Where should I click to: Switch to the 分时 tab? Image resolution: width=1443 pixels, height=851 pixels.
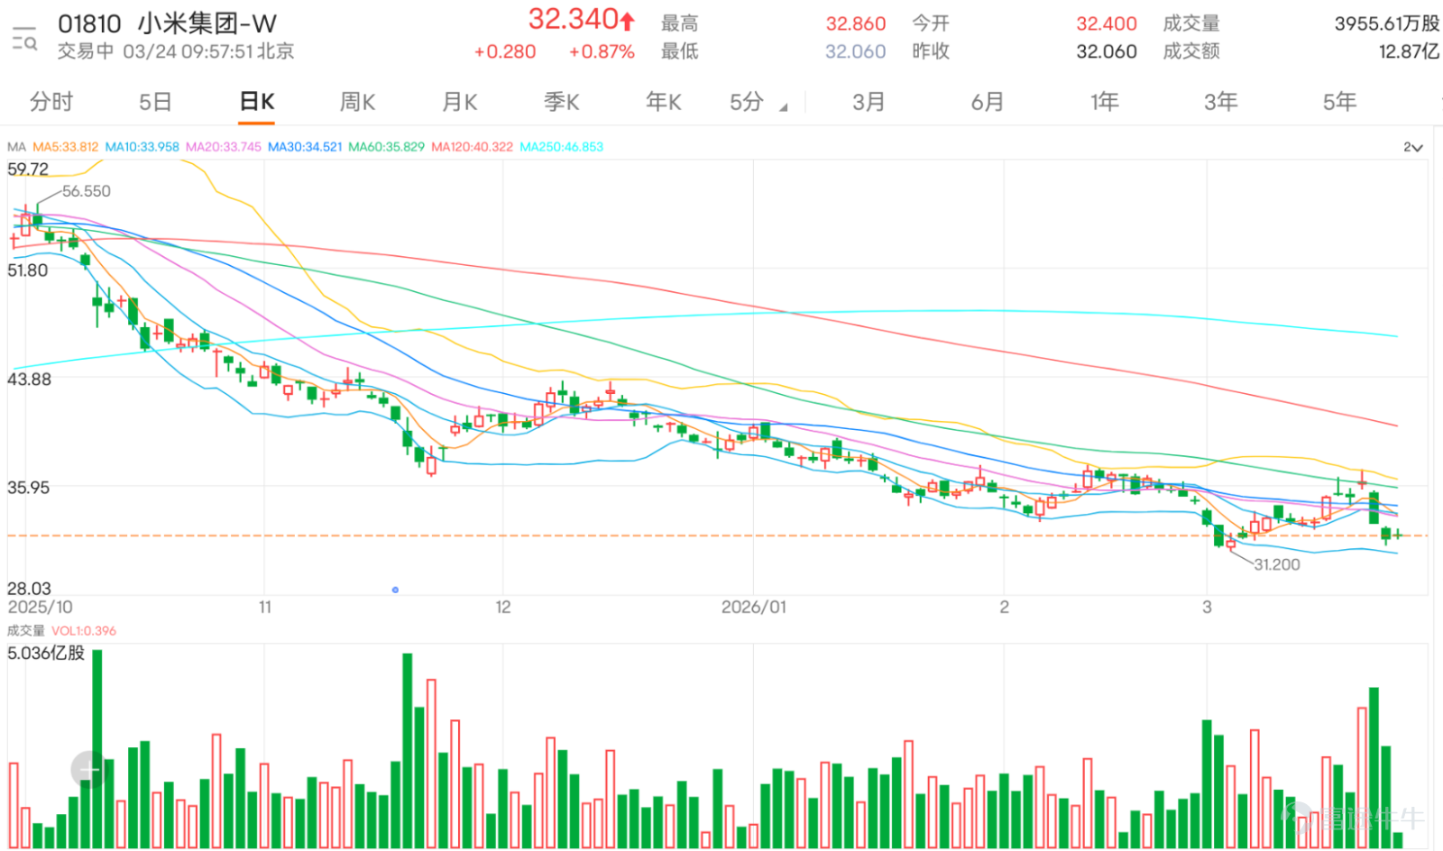coord(51,102)
